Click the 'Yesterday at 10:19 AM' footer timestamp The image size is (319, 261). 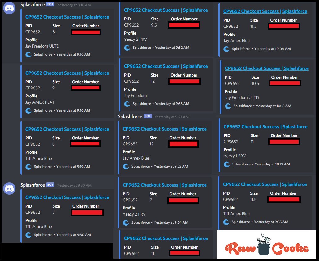click(272, 164)
